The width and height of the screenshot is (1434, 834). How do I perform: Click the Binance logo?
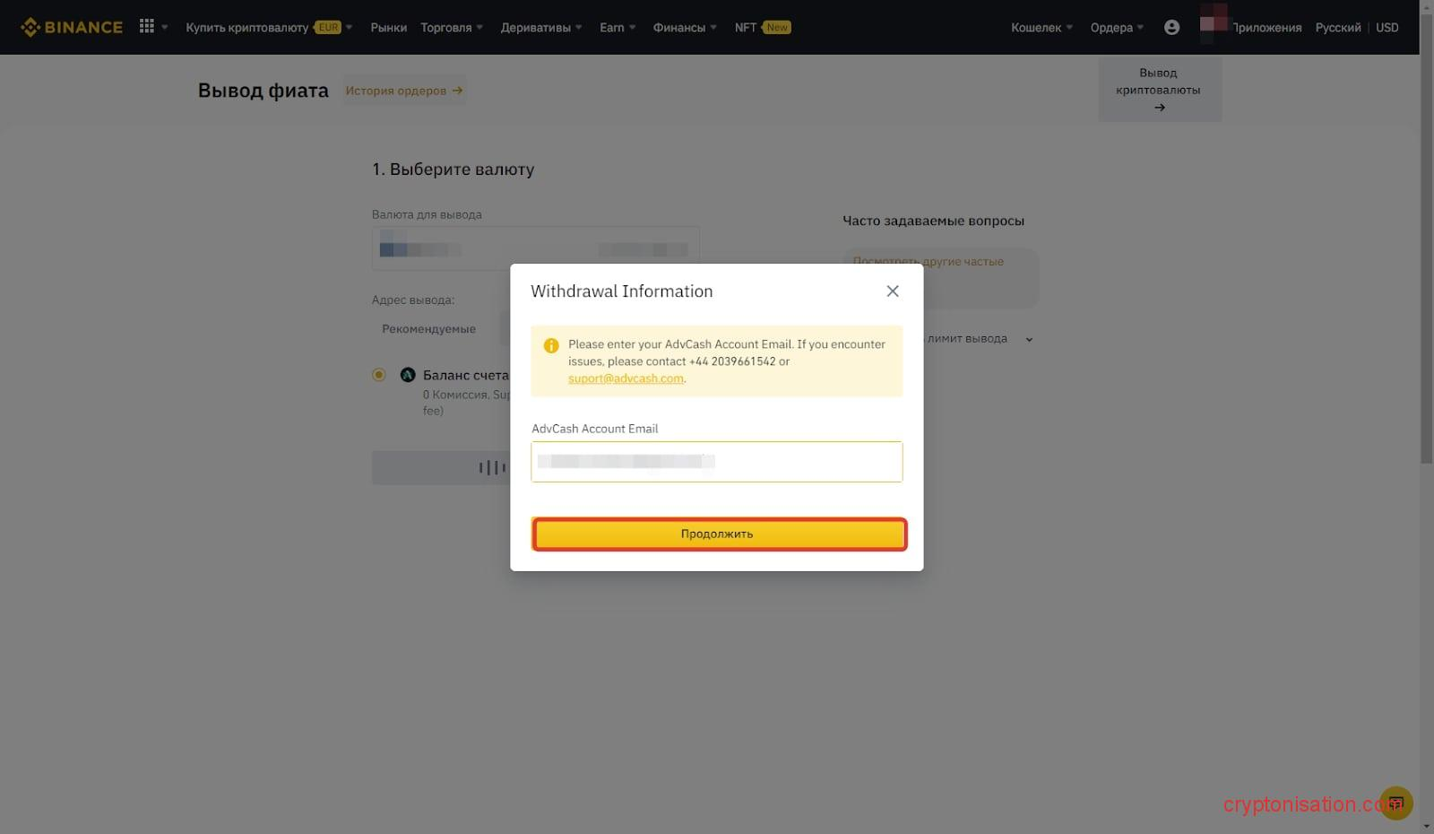pyautogui.click(x=71, y=26)
